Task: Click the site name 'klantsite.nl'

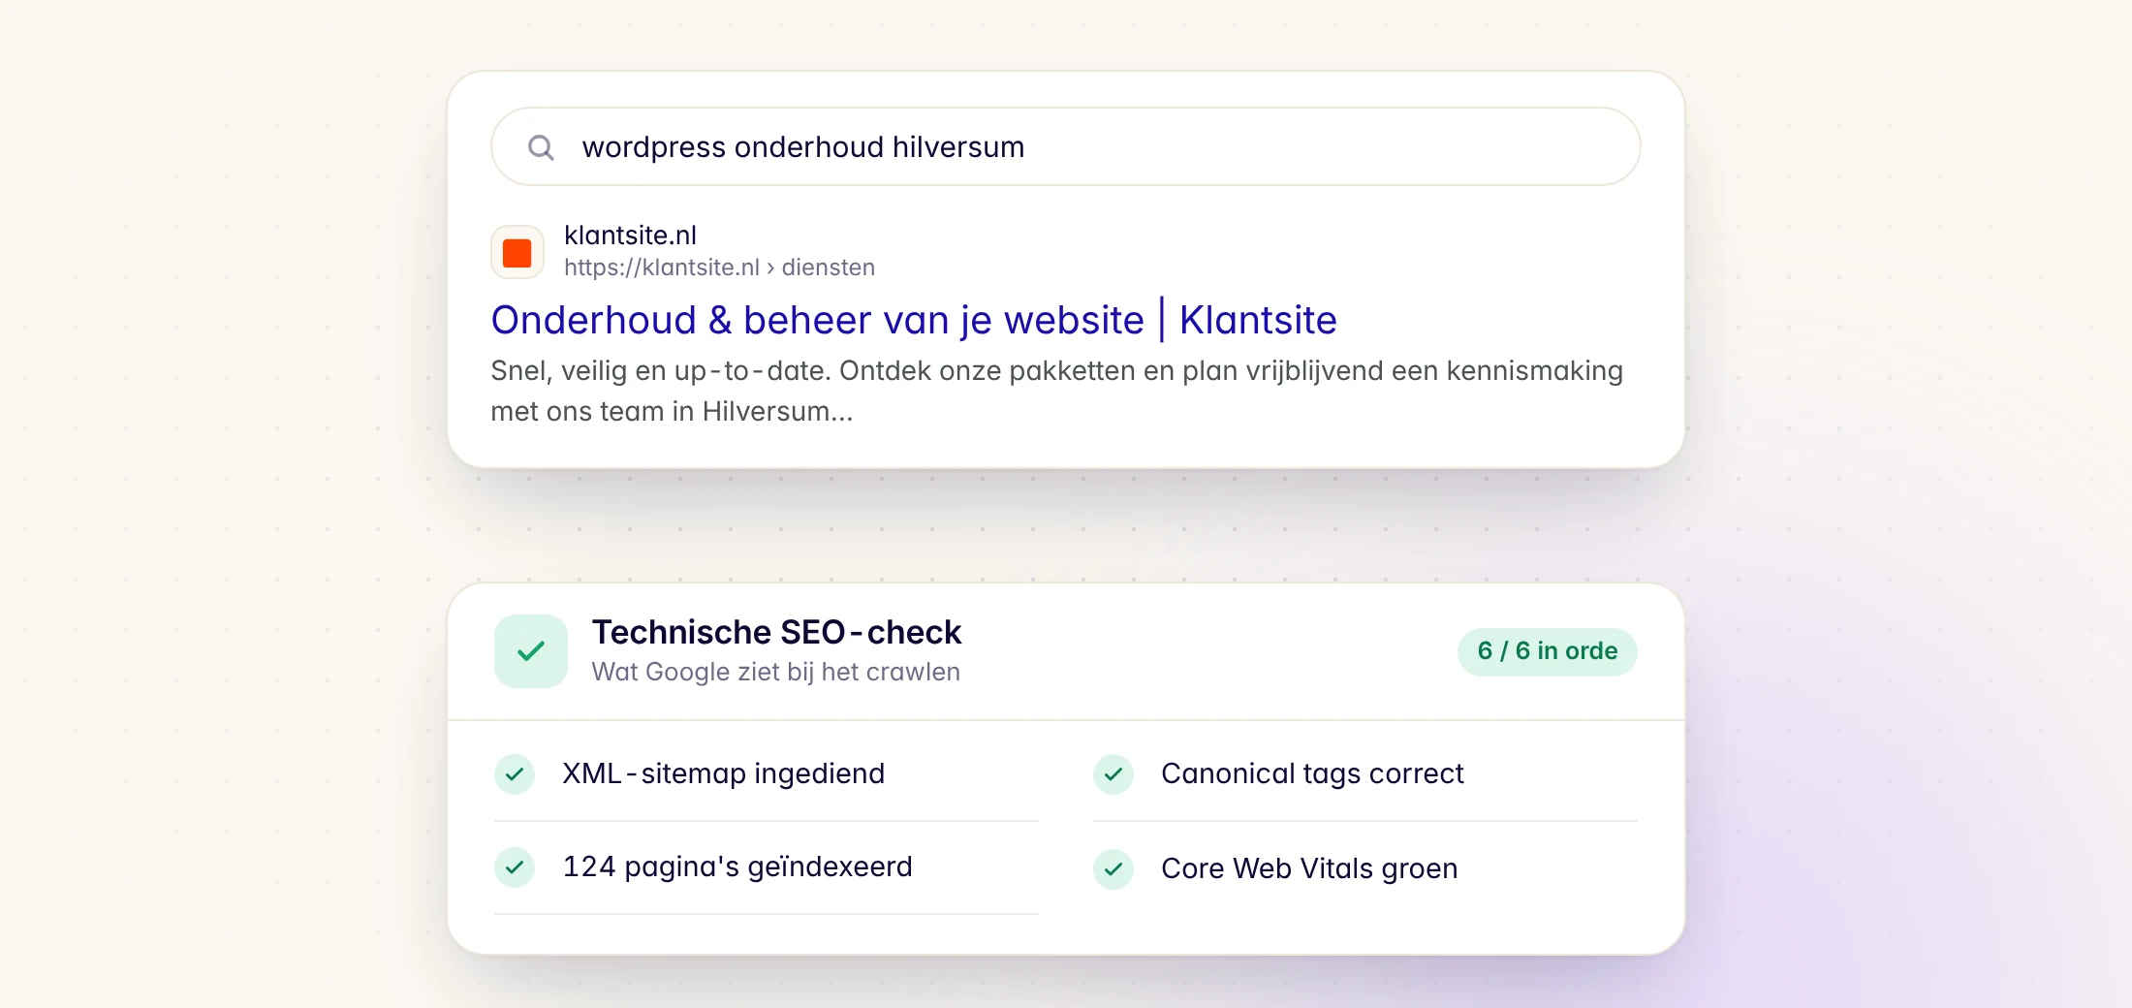Action: [630, 236]
